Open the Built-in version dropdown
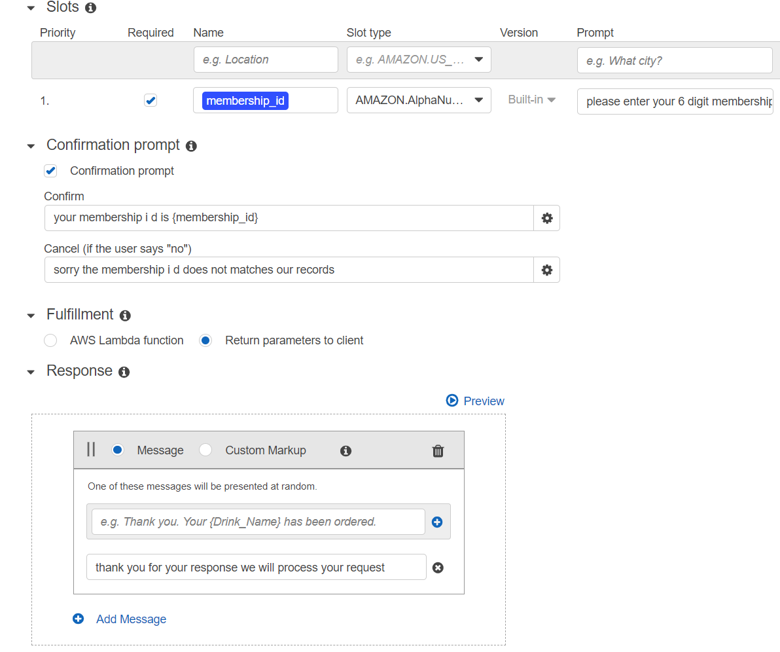Image resolution: width=780 pixels, height=652 pixels. tap(532, 100)
